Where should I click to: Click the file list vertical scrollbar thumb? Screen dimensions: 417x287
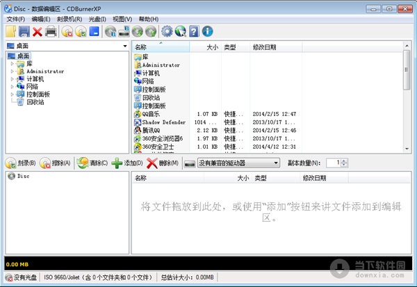click(x=407, y=70)
